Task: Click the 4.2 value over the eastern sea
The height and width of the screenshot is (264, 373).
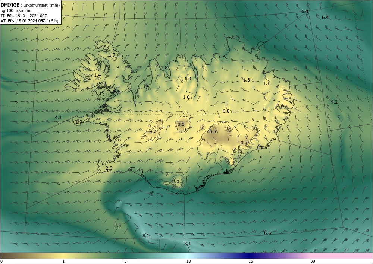Action: coord(334,102)
